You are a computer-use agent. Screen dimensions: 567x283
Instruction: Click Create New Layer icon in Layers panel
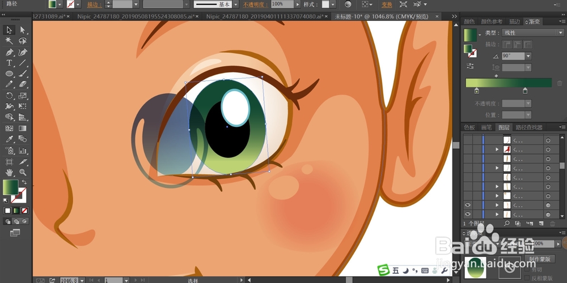click(541, 224)
